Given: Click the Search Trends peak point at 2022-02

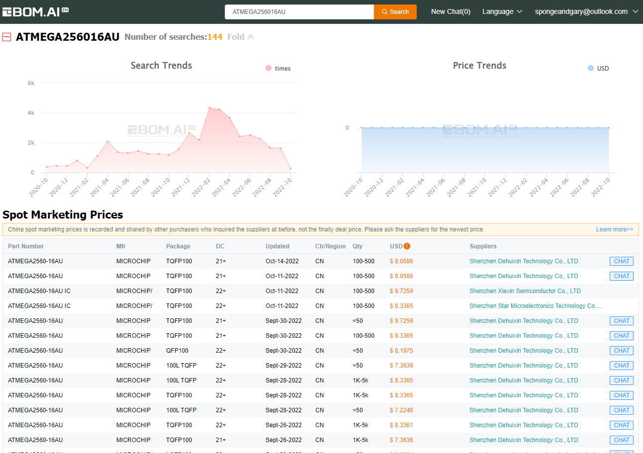Looking at the screenshot, I should point(209,108).
